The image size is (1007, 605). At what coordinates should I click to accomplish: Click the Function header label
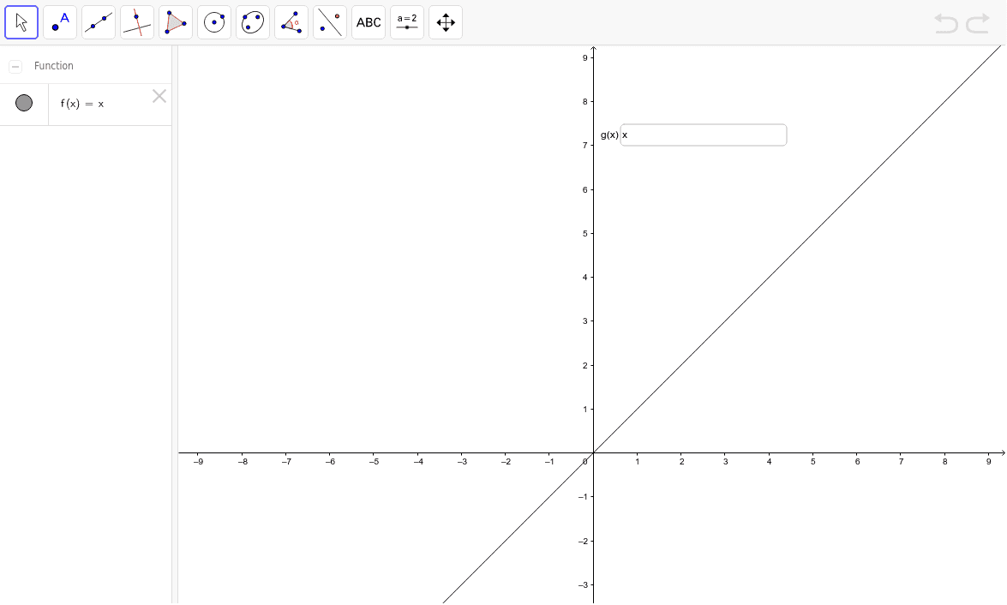[54, 65]
